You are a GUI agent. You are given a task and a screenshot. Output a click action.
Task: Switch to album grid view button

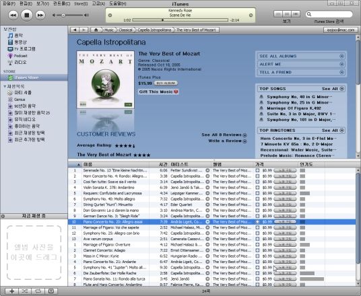[287, 14]
